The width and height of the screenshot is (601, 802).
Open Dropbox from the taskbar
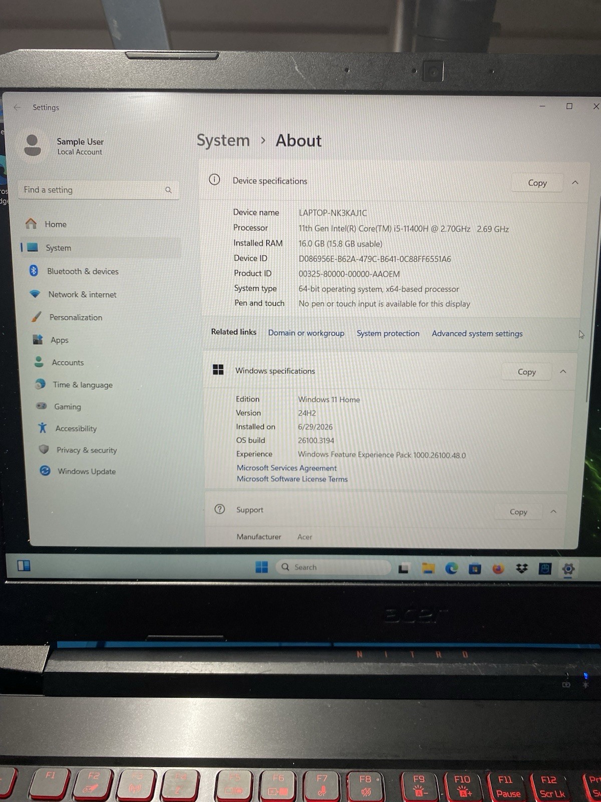click(522, 568)
